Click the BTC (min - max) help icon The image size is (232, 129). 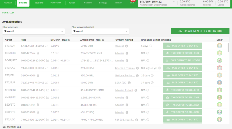click(69, 40)
